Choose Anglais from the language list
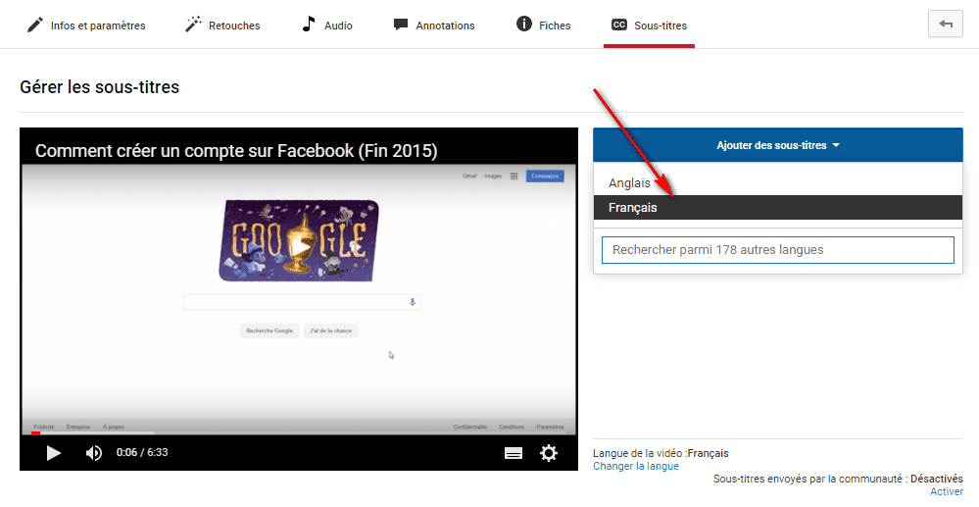This screenshot has height=507, width=979. (778, 182)
